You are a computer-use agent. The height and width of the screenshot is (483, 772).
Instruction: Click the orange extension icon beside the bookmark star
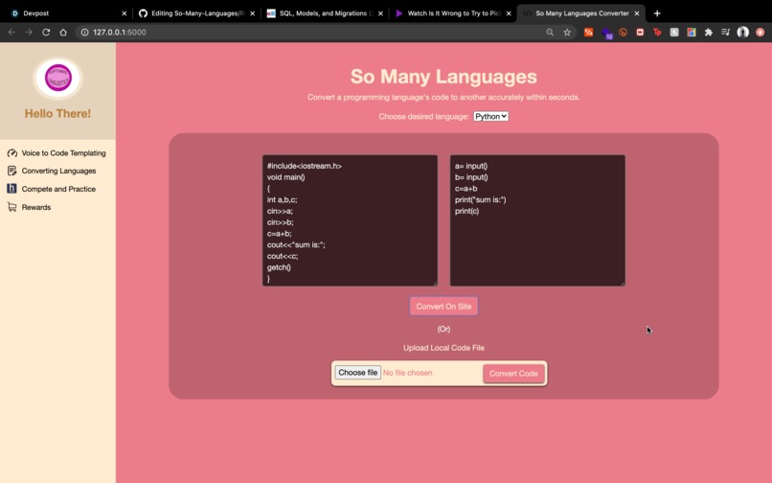click(588, 32)
